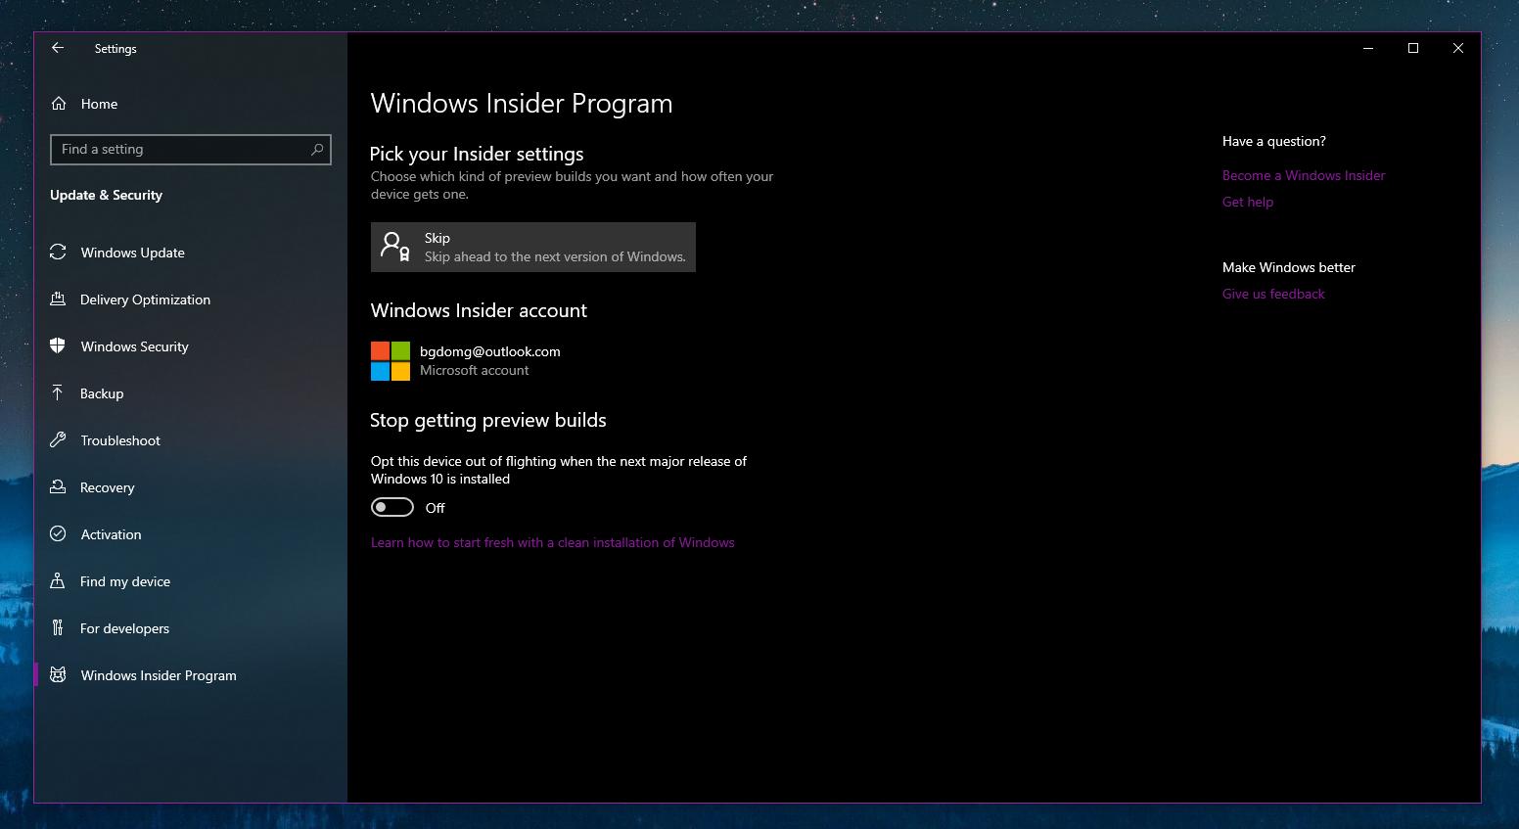The width and height of the screenshot is (1519, 829).
Task: Open For developers via its icon
Action: click(x=59, y=628)
